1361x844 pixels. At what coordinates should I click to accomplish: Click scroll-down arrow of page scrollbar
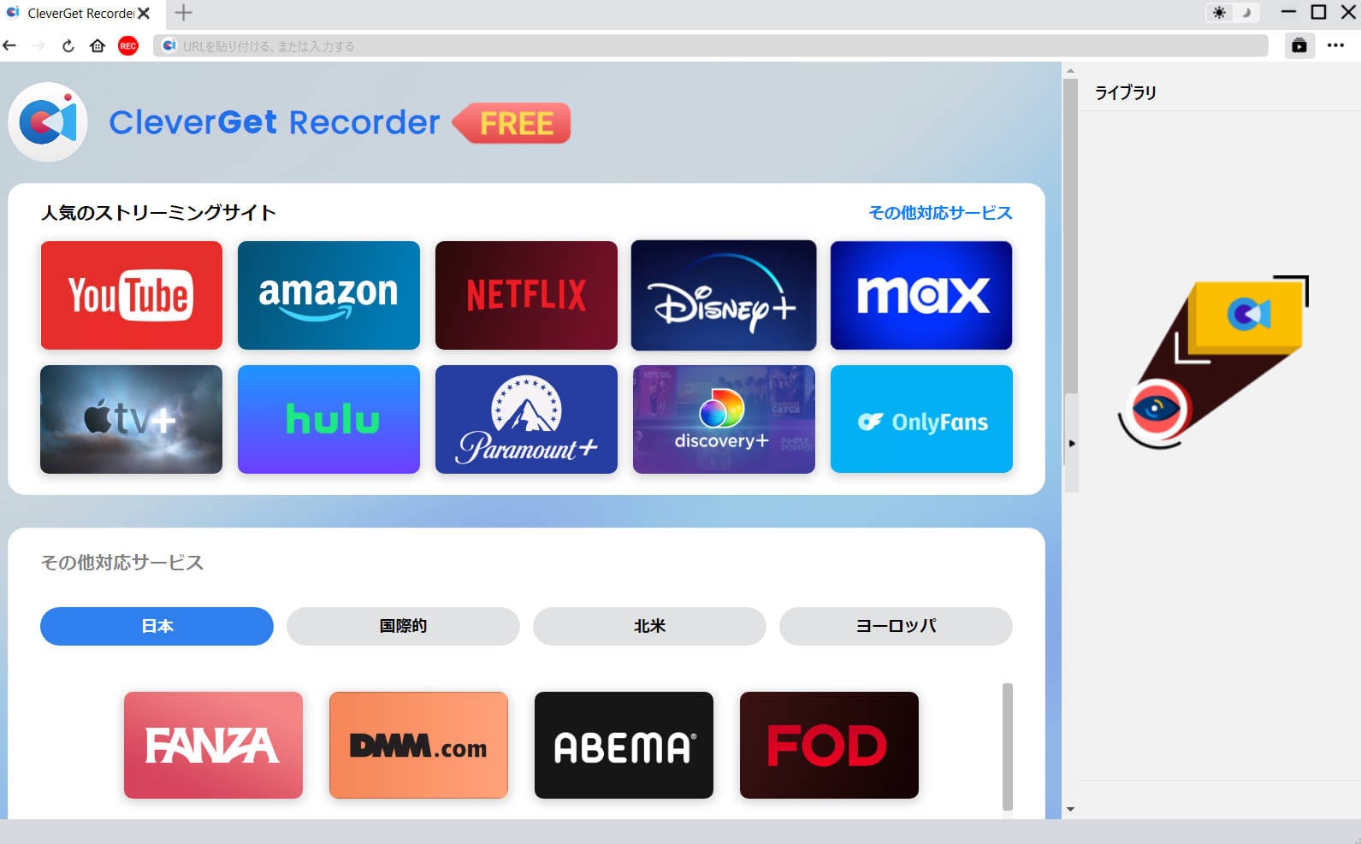coord(1070,809)
